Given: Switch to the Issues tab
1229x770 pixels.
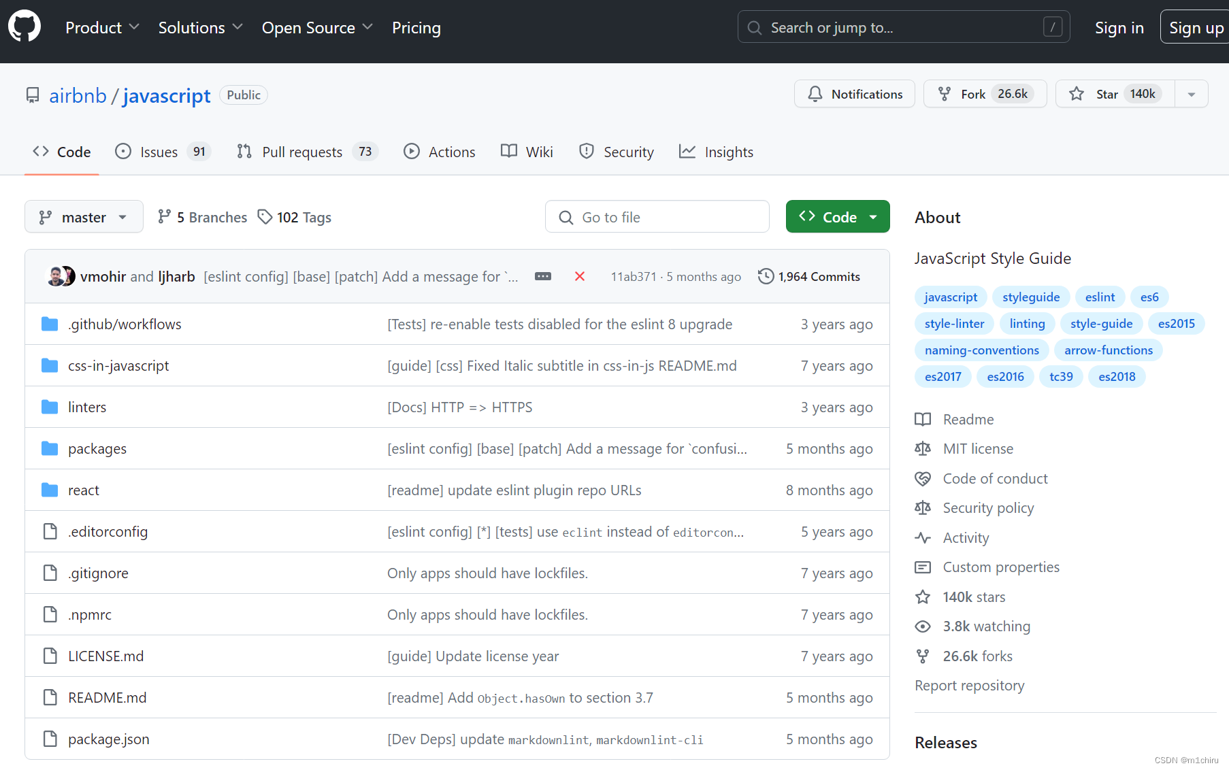Looking at the screenshot, I should coord(163,152).
